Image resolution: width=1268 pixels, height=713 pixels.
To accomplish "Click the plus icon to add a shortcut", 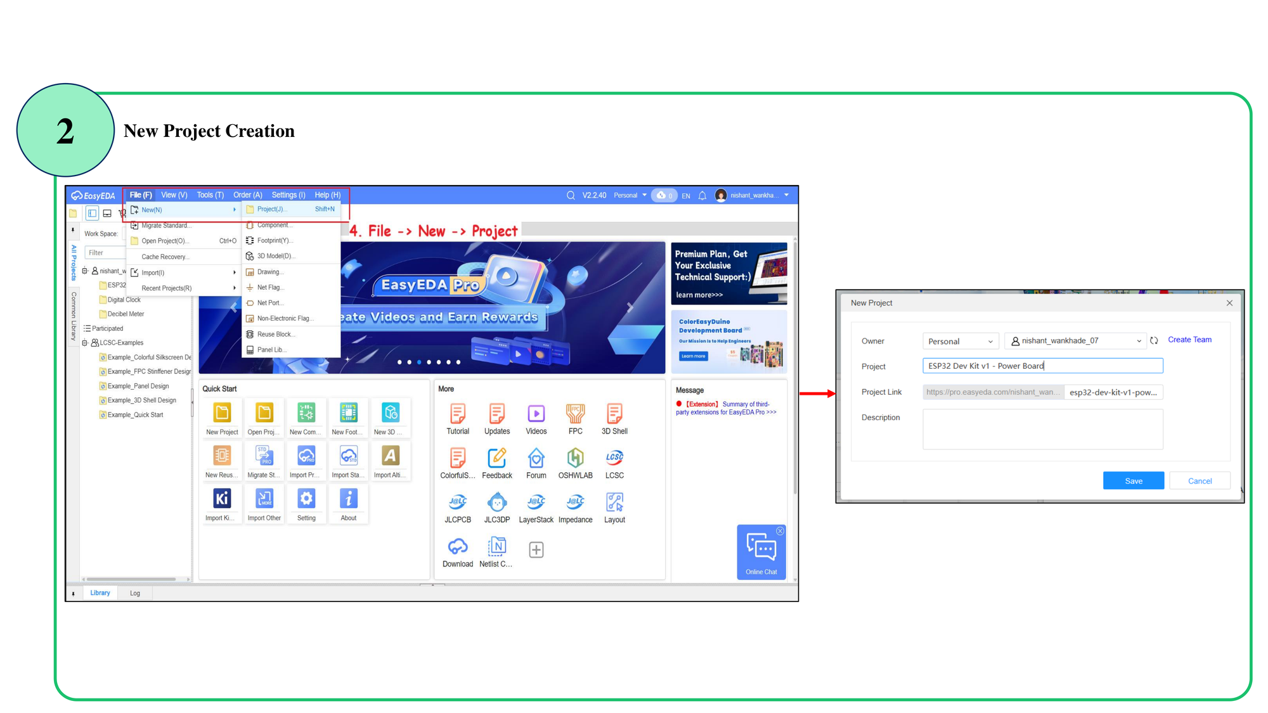I will click(x=536, y=549).
